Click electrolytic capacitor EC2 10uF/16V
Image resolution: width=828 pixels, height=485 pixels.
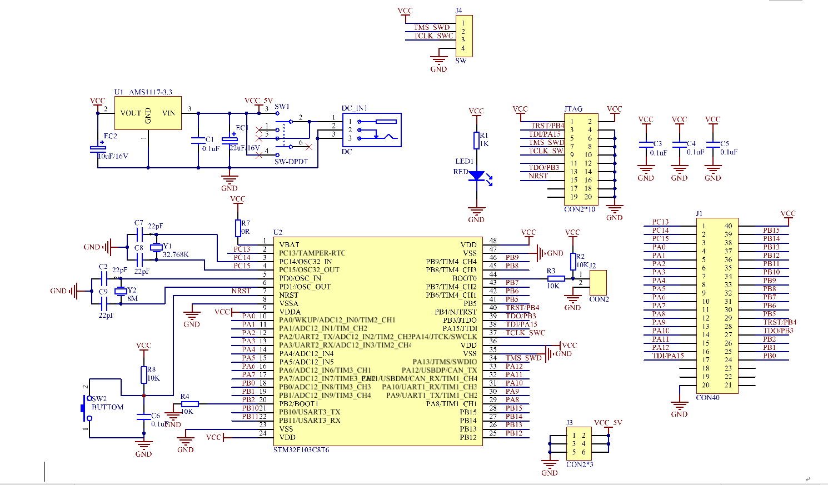click(x=98, y=148)
